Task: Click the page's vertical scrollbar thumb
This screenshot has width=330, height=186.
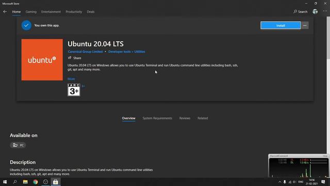Action: pyautogui.click(x=328, y=38)
